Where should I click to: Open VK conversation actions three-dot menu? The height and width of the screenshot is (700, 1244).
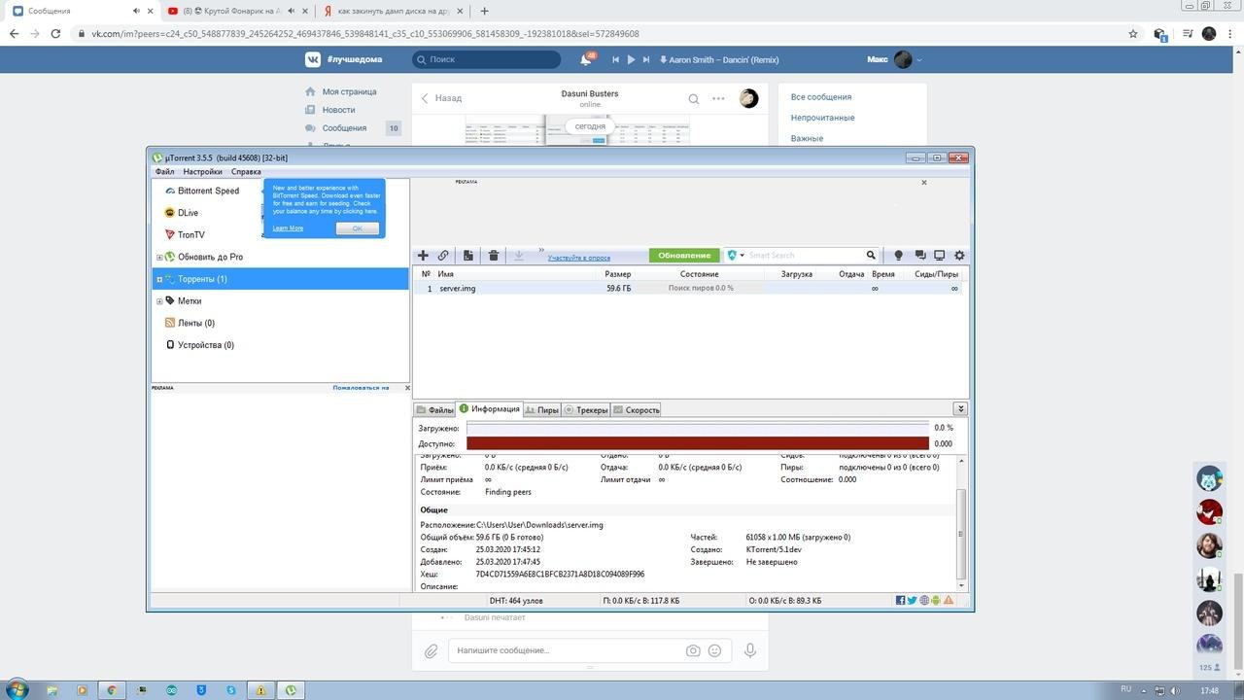tap(718, 98)
